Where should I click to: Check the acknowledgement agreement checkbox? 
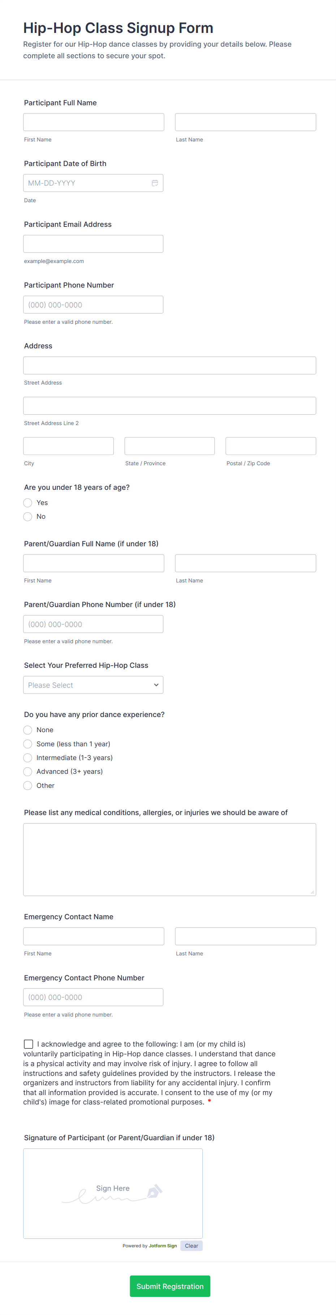click(x=29, y=1044)
